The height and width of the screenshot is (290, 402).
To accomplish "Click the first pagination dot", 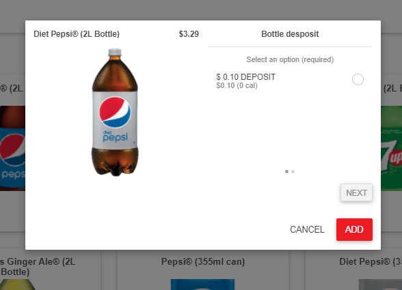I will point(286,171).
